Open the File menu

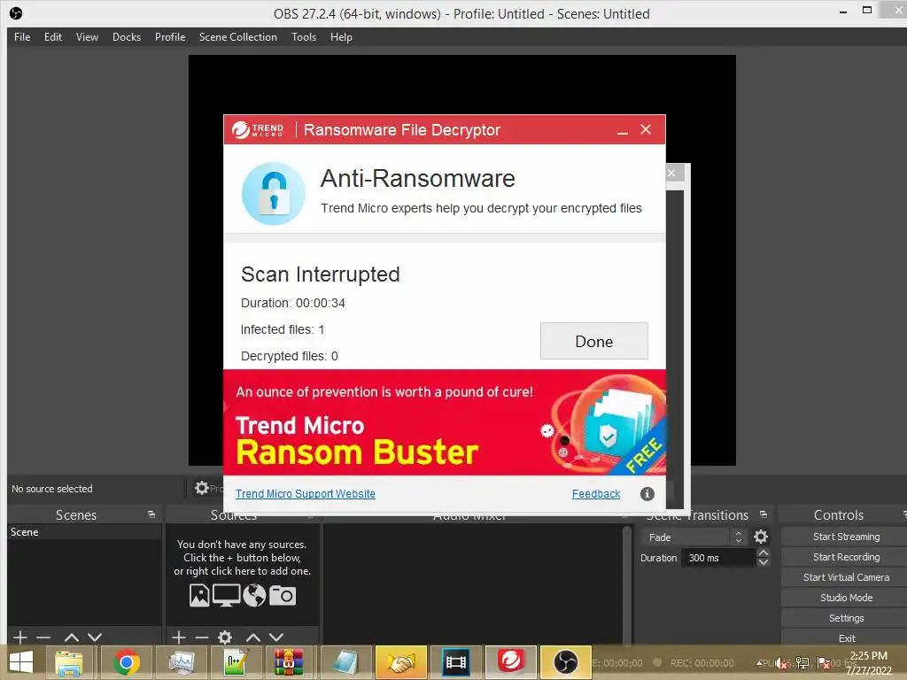point(22,37)
